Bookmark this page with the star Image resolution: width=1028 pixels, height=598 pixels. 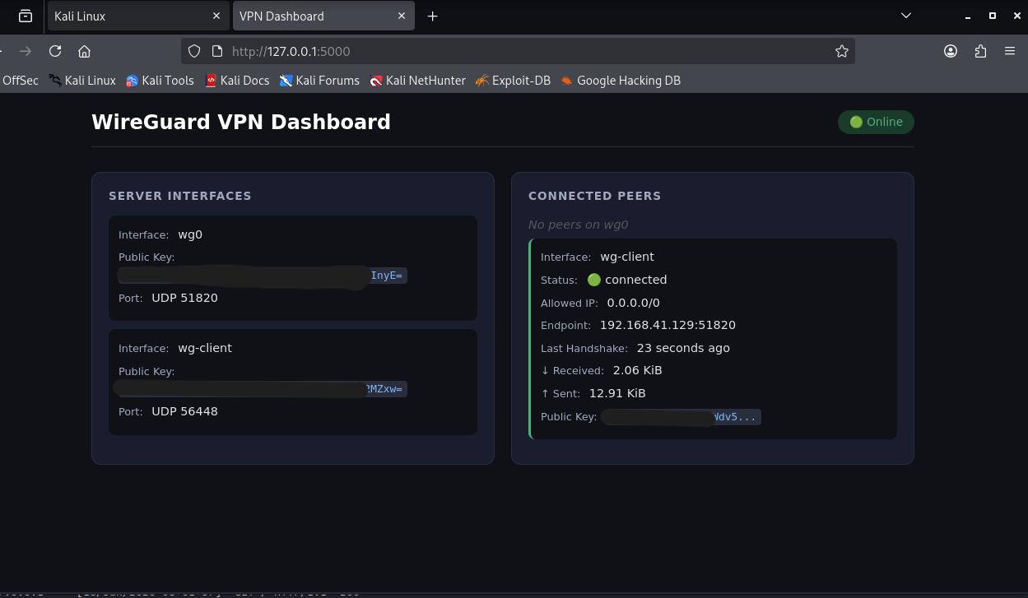(x=841, y=51)
